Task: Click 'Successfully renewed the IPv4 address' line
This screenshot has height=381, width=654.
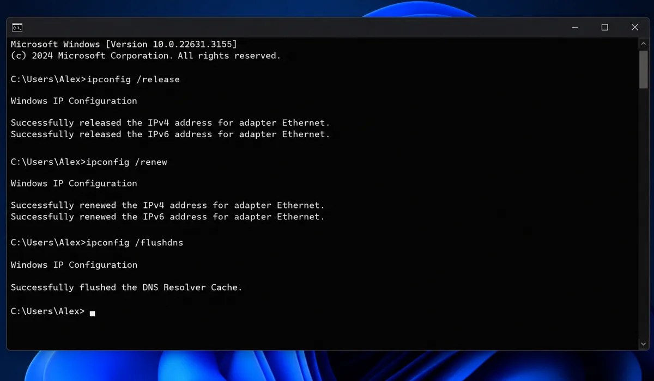Action: coord(168,206)
